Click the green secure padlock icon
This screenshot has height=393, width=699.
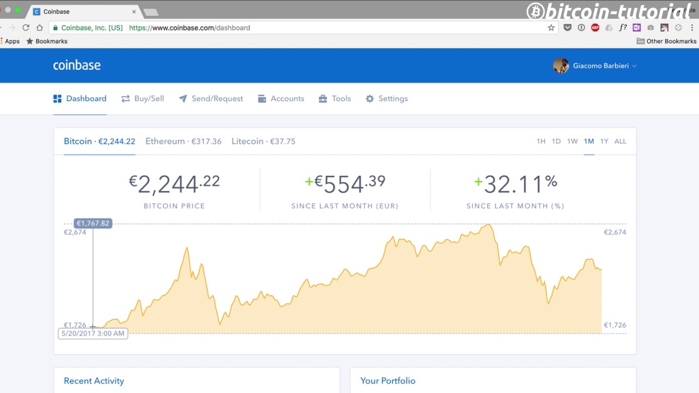coord(55,27)
